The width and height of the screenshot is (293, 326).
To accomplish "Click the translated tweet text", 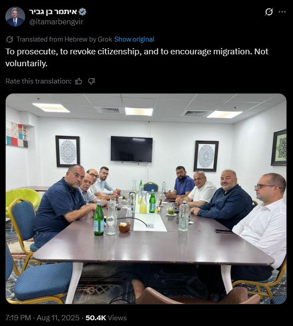I will (x=137, y=57).
